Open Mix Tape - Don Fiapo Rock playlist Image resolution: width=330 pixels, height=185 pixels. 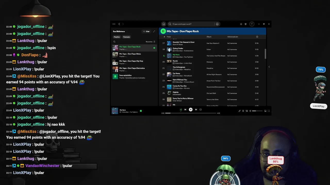pos(134,48)
